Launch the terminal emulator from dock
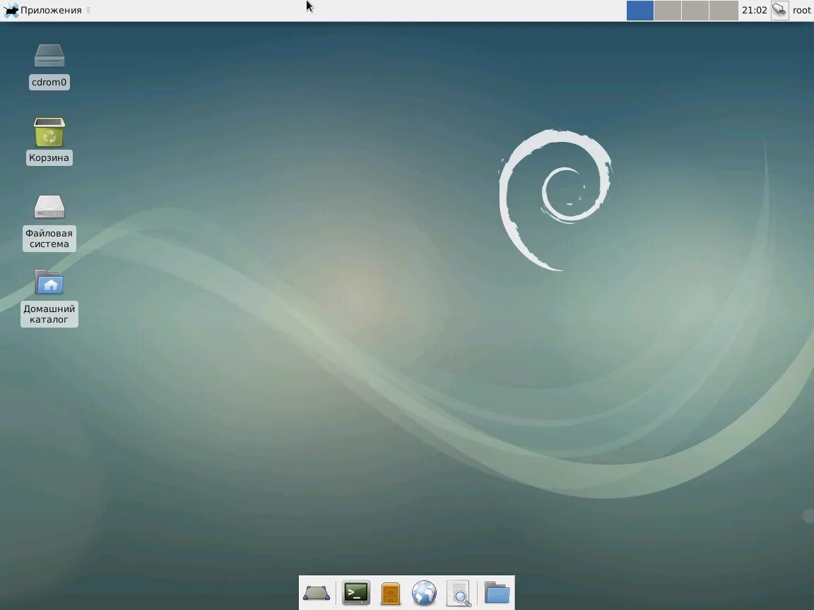The height and width of the screenshot is (610, 814). (x=356, y=593)
